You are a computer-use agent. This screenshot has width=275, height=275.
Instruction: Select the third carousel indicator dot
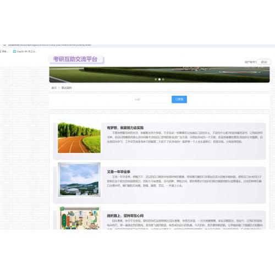click(x=163, y=79)
